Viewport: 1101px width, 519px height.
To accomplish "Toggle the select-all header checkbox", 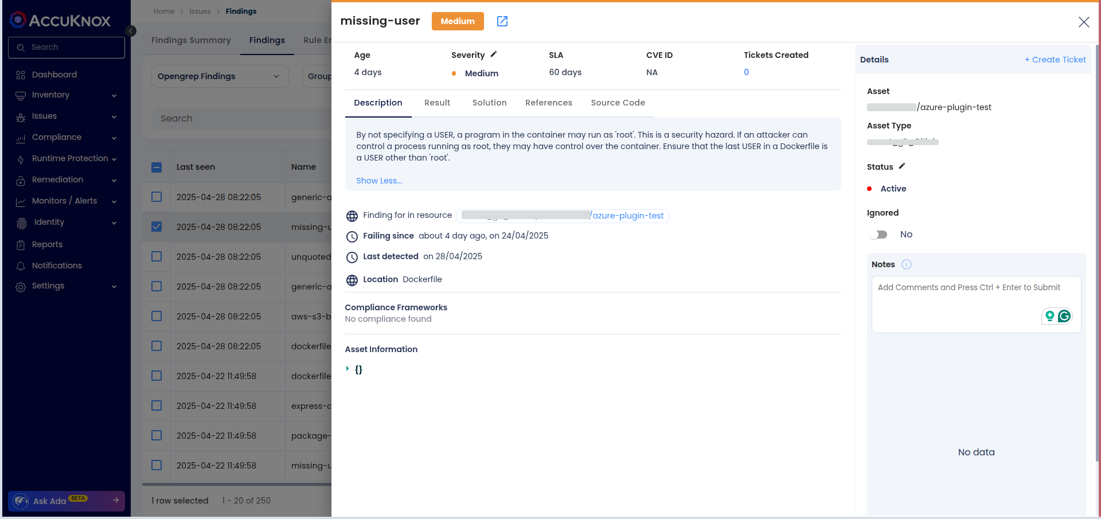I will coord(157,167).
